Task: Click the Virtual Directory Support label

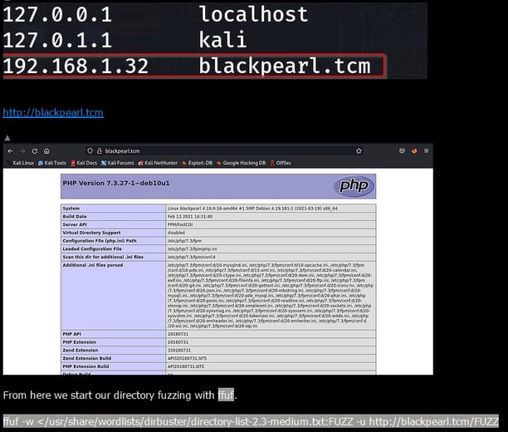Action: click(x=91, y=233)
